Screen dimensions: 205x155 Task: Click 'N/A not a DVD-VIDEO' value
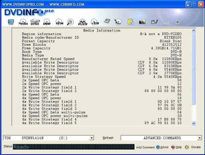click(161, 34)
